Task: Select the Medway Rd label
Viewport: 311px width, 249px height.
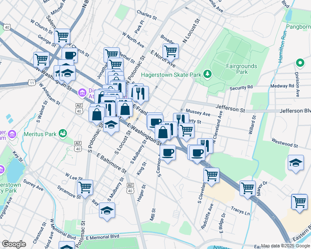Action: point(282,86)
